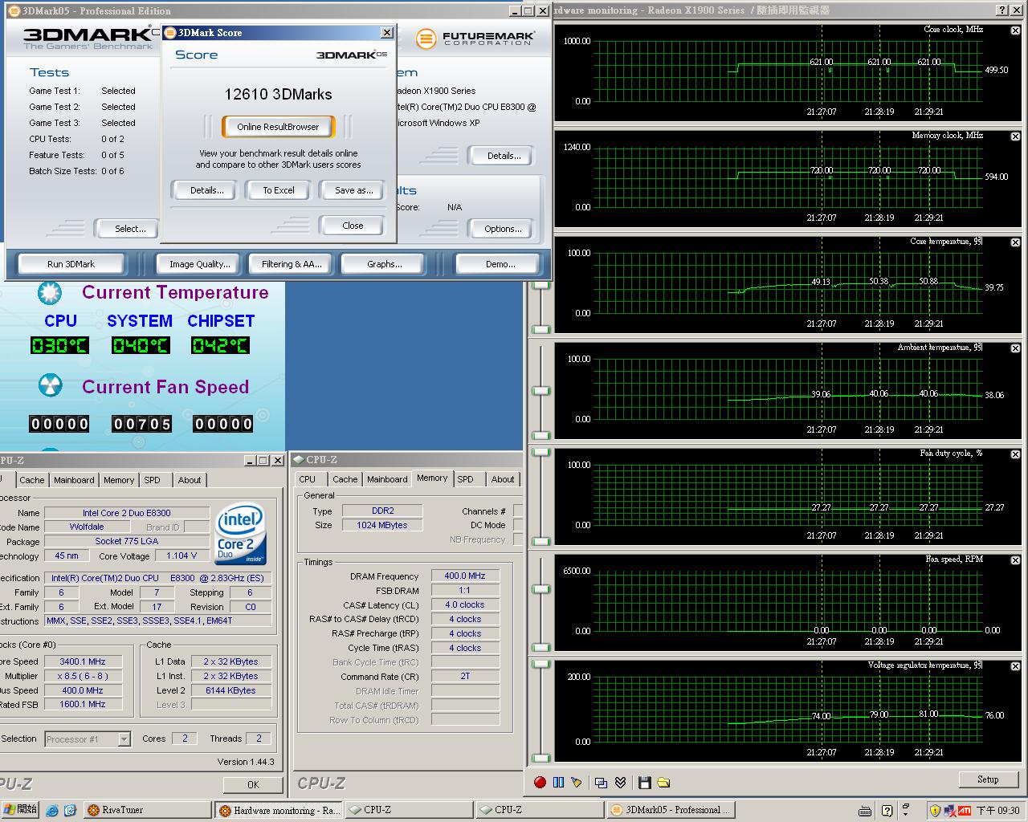Open Image Quality settings button
Image resolution: width=1028 pixels, height=822 pixels.
(199, 264)
